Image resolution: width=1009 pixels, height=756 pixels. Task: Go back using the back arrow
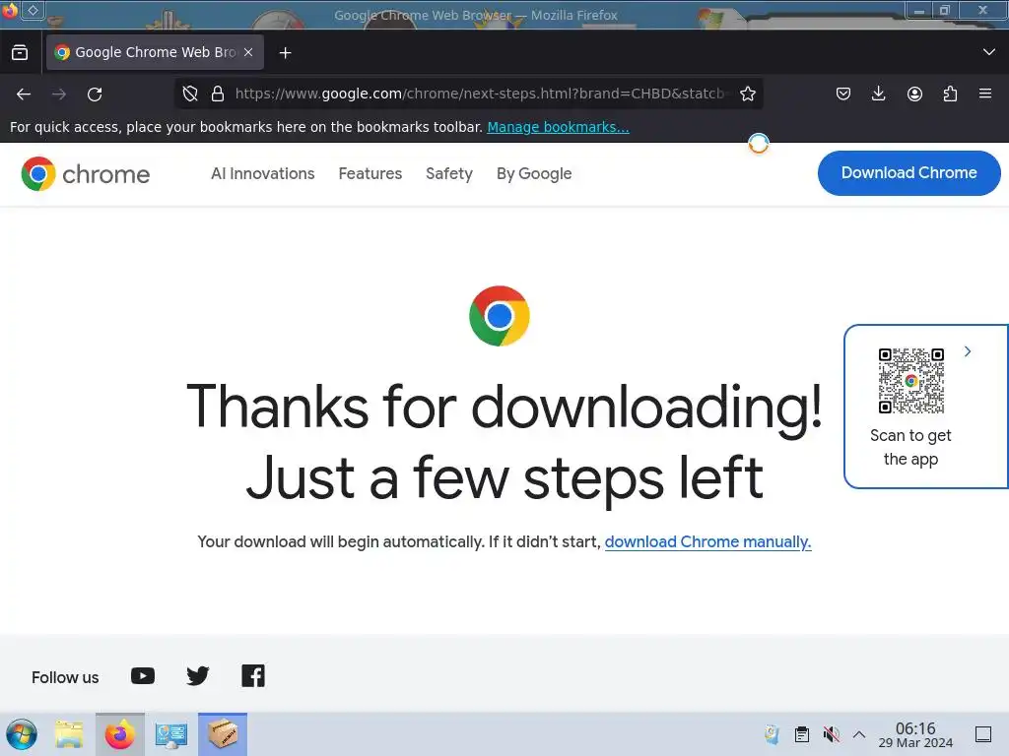pos(24,94)
